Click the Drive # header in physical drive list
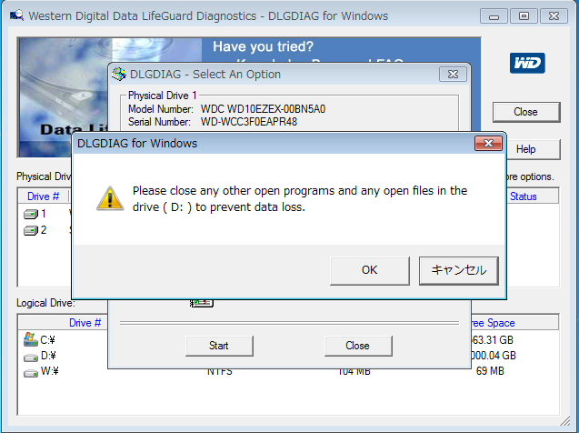579x433 pixels. (x=44, y=196)
